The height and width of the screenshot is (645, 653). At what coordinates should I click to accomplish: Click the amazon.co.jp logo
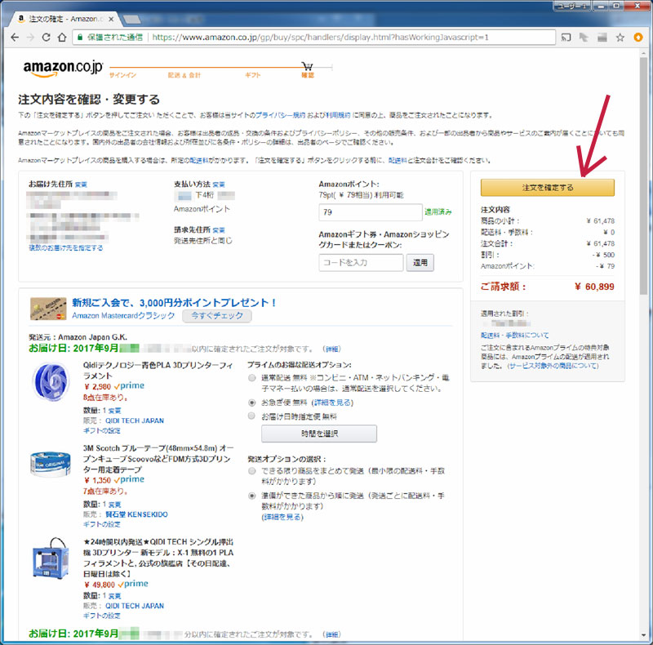pyautogui.click(x=63, y=68)
